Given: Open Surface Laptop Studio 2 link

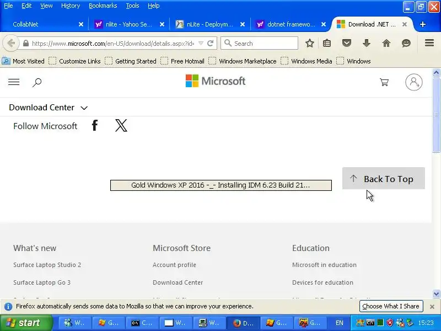Looking at the screenshot, I should point(47,265).
